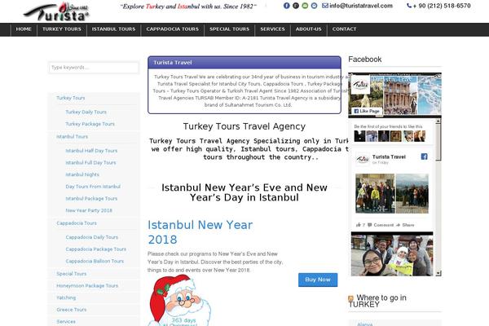The height and width of the screenshot is (326, 489).
Task: Open Cappadocia Package Tours link
Action: pyautogui.click(x=95, y=249)
